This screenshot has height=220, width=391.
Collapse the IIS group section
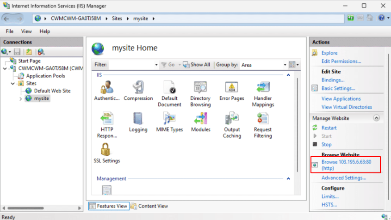[289, 75]
